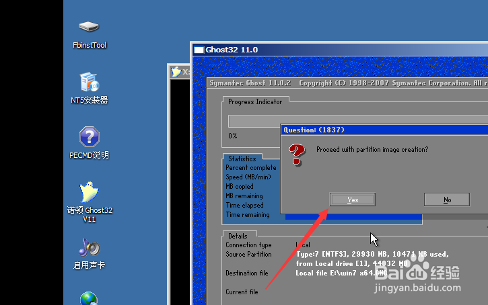Click the 'Percent complete' statistics row
Screen dimensions: 488x305
pyautogui.click(x=251, y=167)
